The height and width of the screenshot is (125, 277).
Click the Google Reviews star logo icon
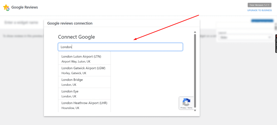pos(6,8)
